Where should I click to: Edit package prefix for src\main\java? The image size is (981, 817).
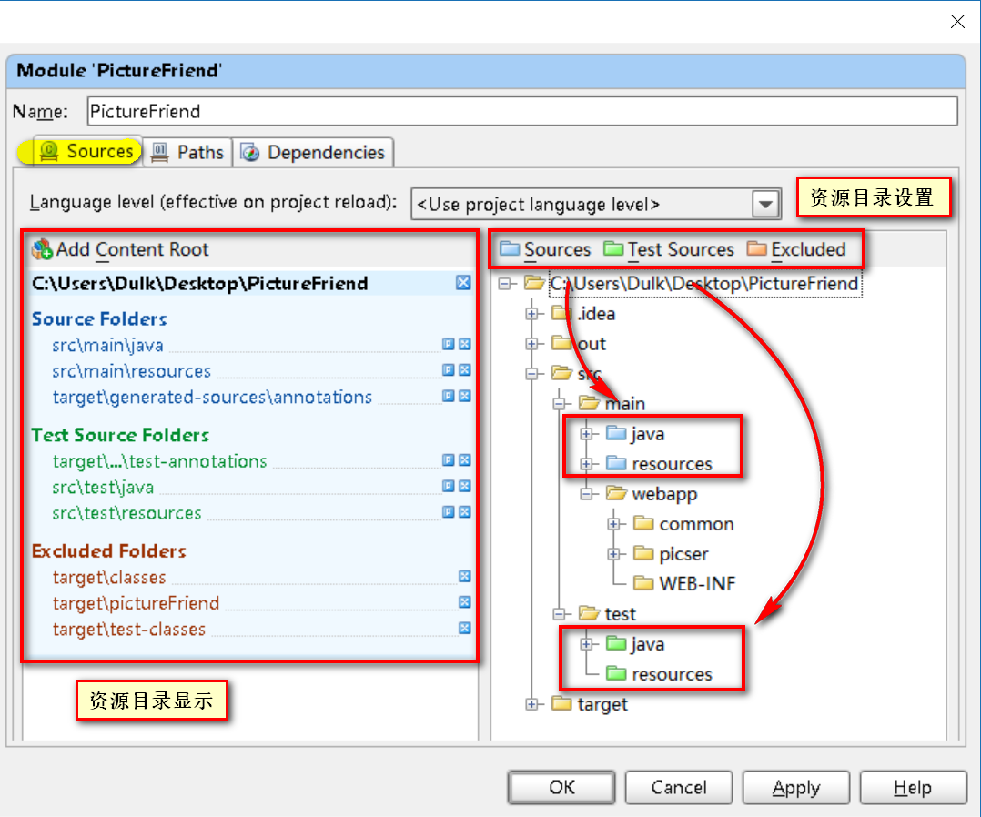448,343
